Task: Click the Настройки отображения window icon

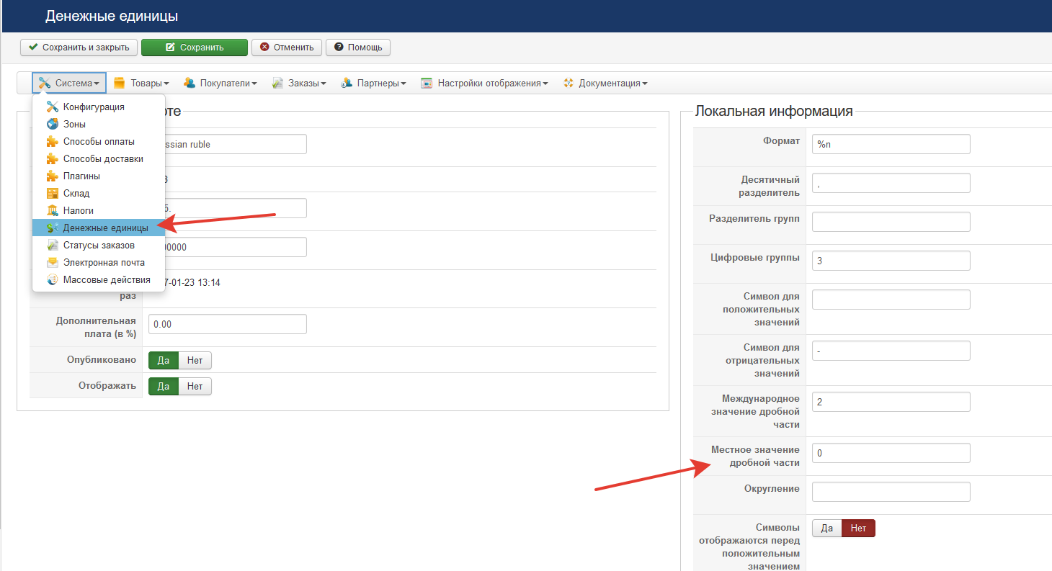Action: click(427, 83)
